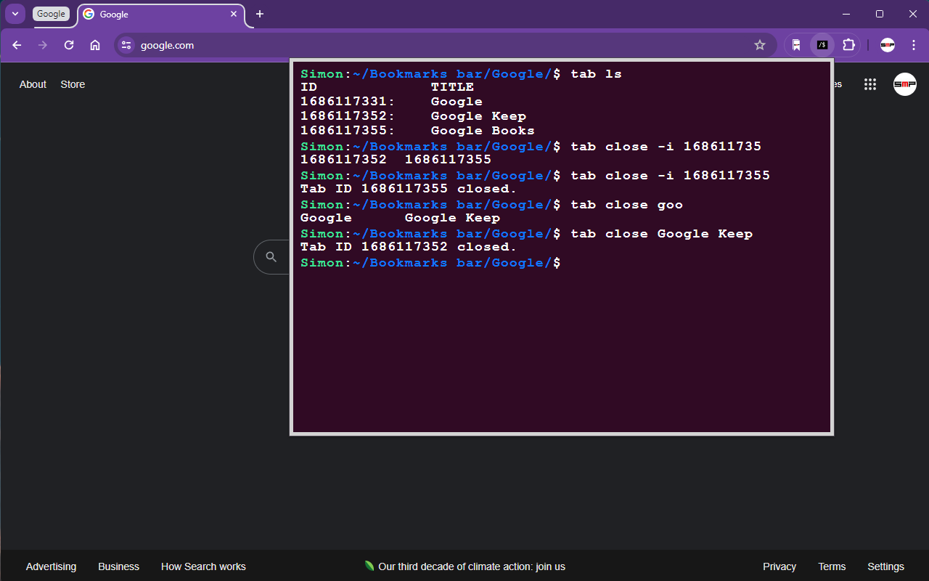Open the bookmark extension icon in toolbar
929x581 pixels.
point(796,45)
